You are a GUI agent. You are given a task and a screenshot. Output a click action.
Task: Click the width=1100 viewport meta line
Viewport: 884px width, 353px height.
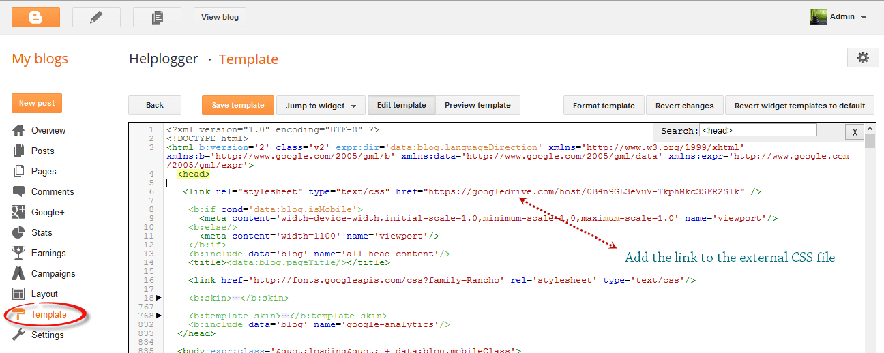(319, 236)
